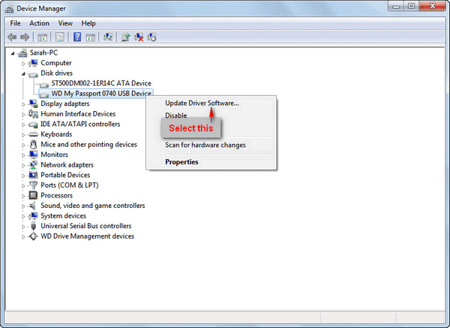This screenshot has height=328, width=450.
Task: Expand the Display adapters arrow
Action: 23,104
